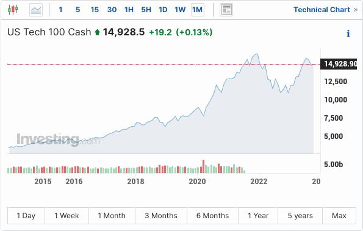Image resolution: width=363 pixels, height=231 pixels.
Task: Pick the 1W interval
Action: 180,10
